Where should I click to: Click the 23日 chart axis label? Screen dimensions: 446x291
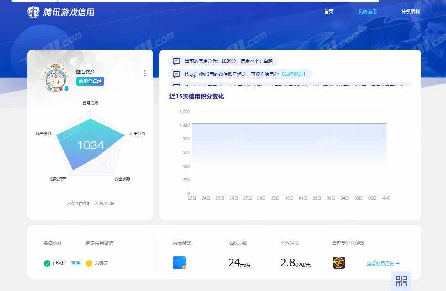point(192,198)
